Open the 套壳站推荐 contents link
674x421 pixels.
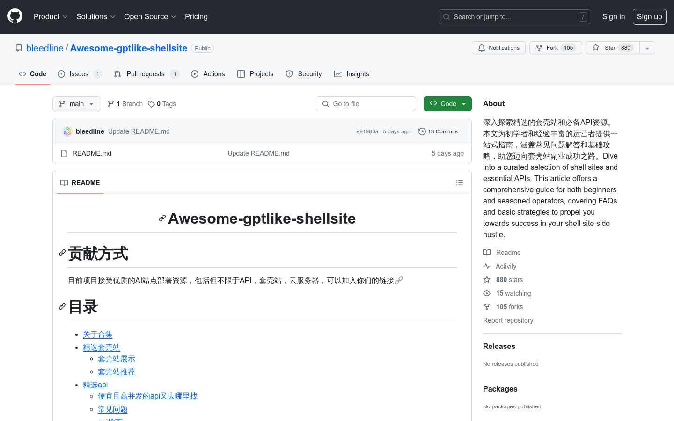coord(117,372)
